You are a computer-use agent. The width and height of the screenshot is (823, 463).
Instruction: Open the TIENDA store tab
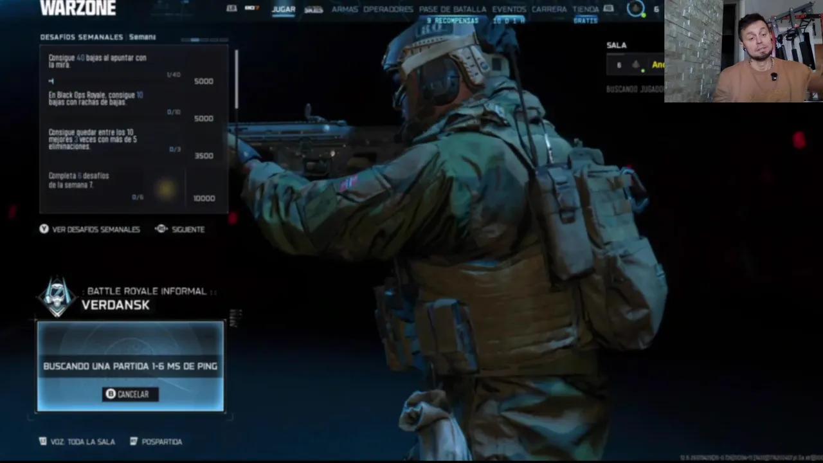click(x=586, y=9)
